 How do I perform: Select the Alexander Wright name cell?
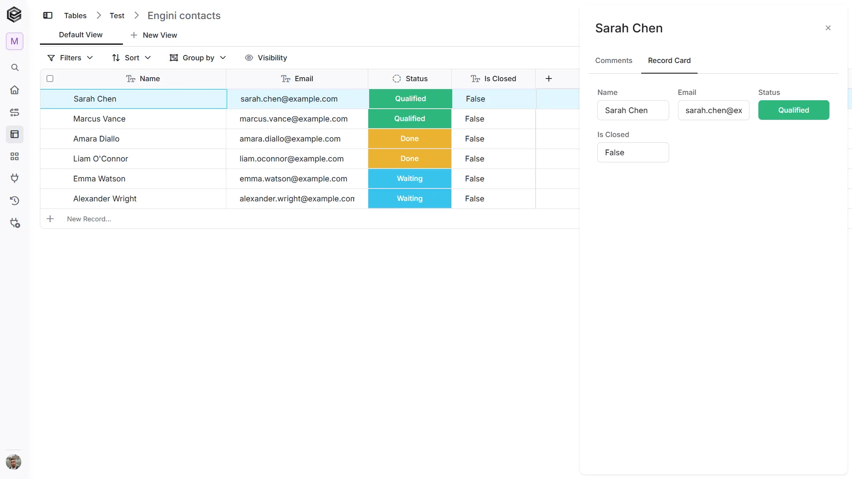coord(133,199)
